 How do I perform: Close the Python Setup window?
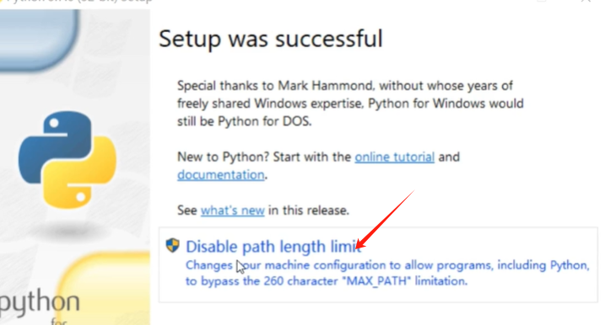[x=586, y=1]
